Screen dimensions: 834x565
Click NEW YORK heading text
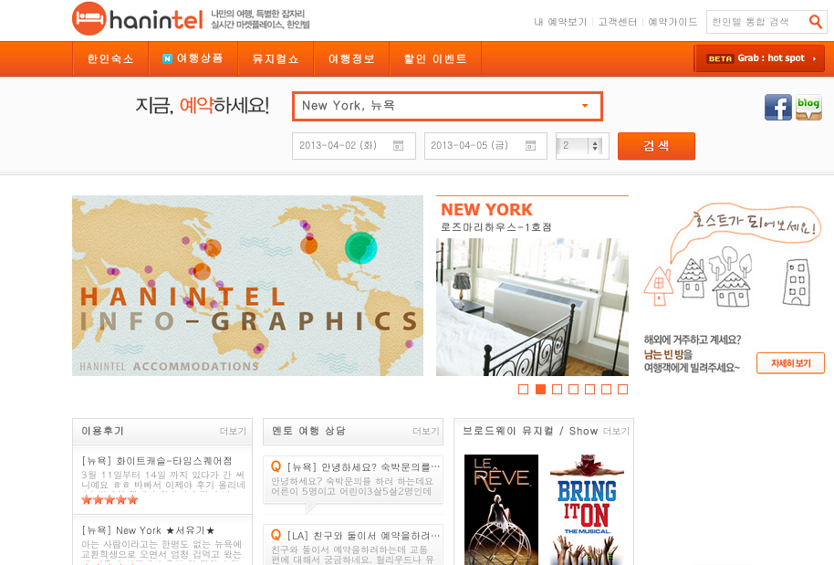486,210
